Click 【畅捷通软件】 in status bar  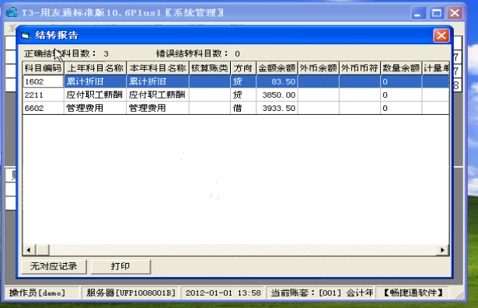pos(413,292)
